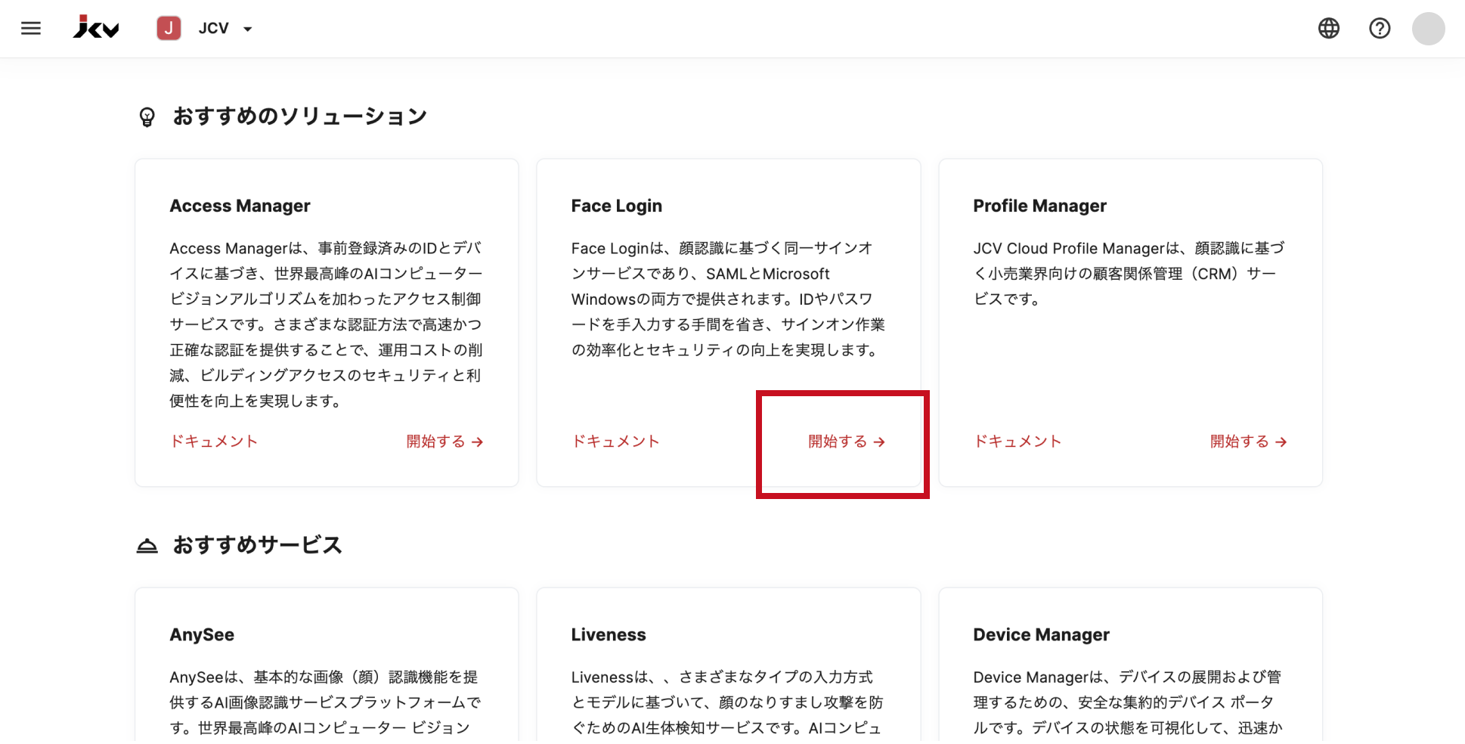
Task: Click the JCV logo
Action: pos(96,27)
